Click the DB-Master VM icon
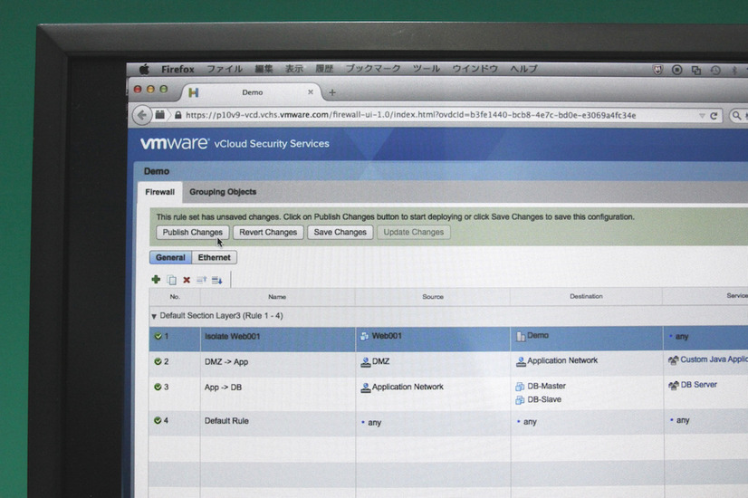Screen dimensions: 748x498 point(520,387)
